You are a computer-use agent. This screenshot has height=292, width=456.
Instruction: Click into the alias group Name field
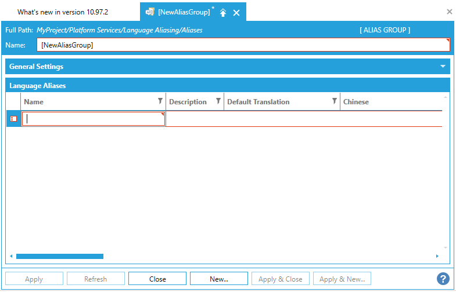(x=242, y=45)
